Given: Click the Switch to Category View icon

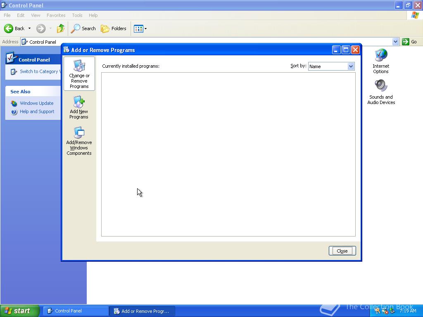Looking at the screenshot, I should [14, 72].
